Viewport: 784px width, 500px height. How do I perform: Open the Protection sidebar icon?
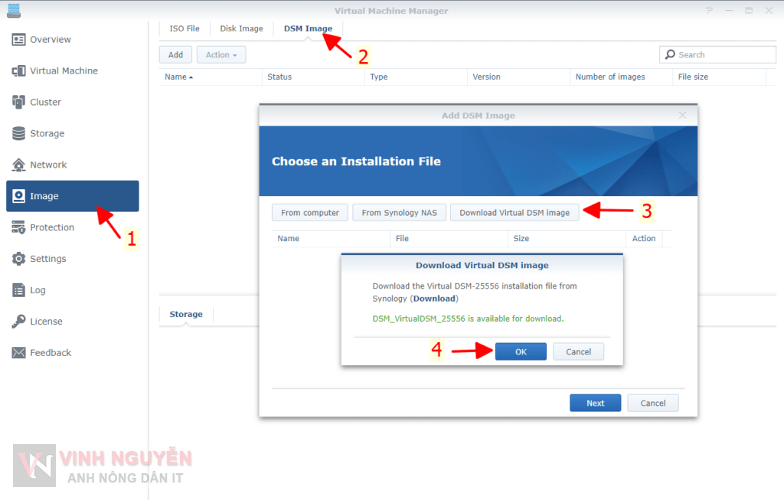pyautogui.click(x=18, y=227)
